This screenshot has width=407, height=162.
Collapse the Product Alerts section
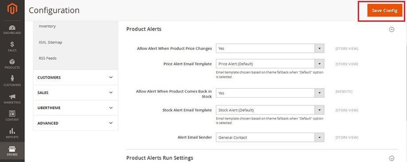click(391, 29)
